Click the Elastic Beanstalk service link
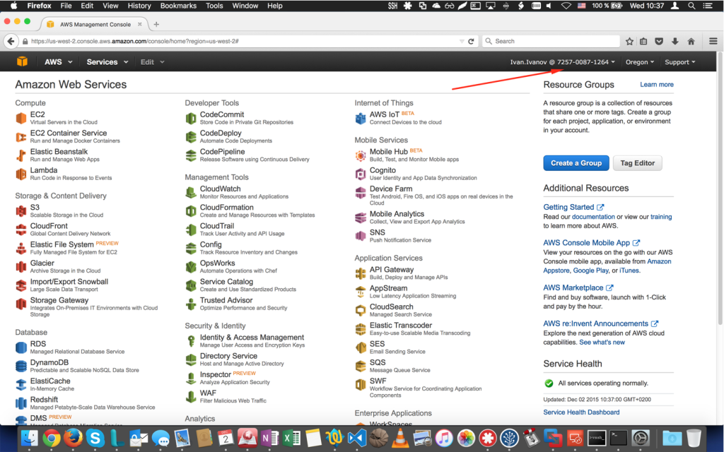This screenshot has width=724, height=452. (59, 152)
